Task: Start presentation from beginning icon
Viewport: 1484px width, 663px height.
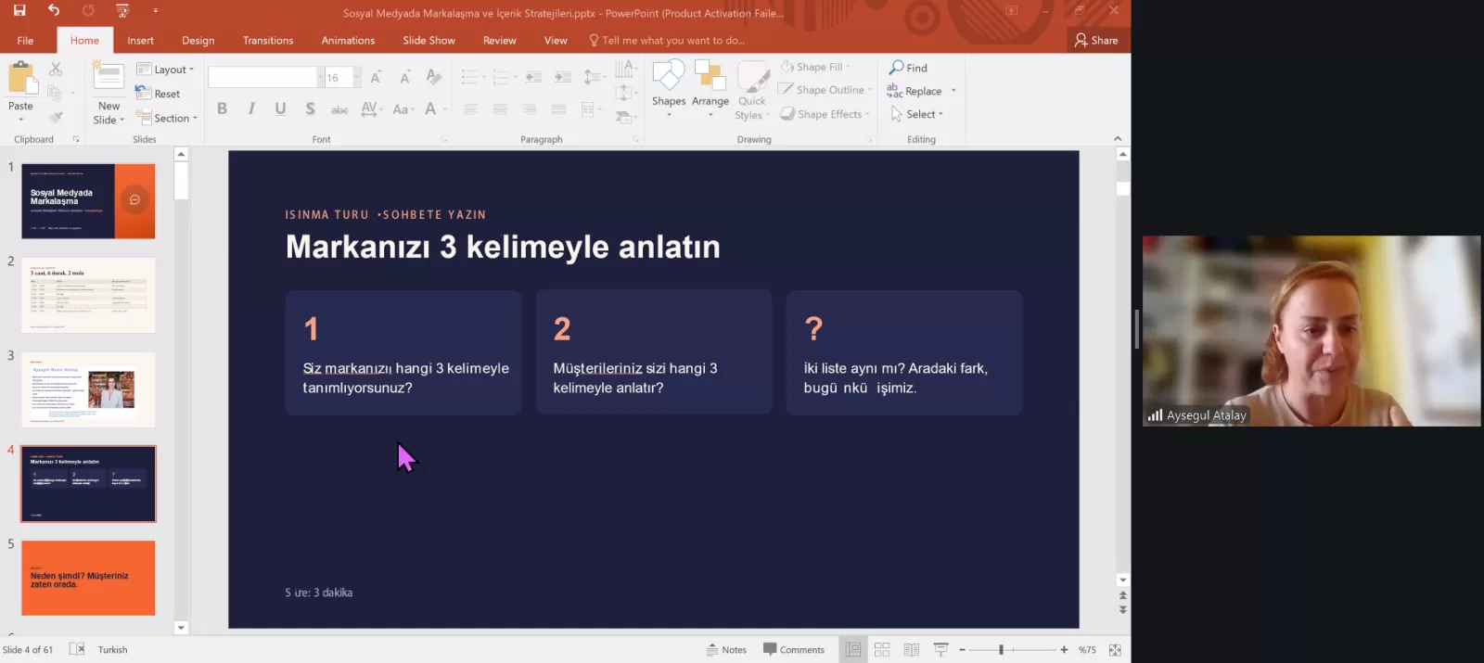Action: [x=122, y=10]
